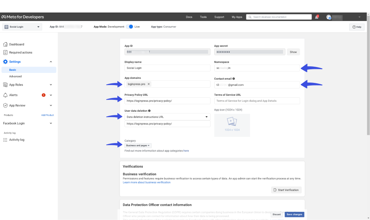
Task: Click the User data deletion info icon
Action: 149,111
